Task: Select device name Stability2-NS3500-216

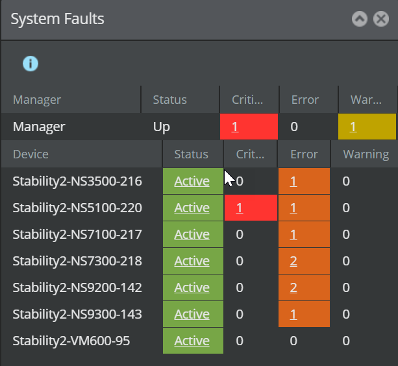Action: [x=77, y=181]
